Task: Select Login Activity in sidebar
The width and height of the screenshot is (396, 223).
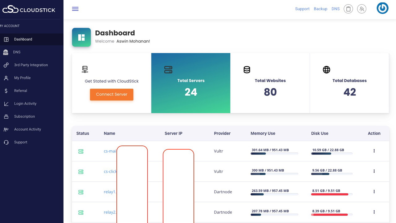Action: pos(25,103)
